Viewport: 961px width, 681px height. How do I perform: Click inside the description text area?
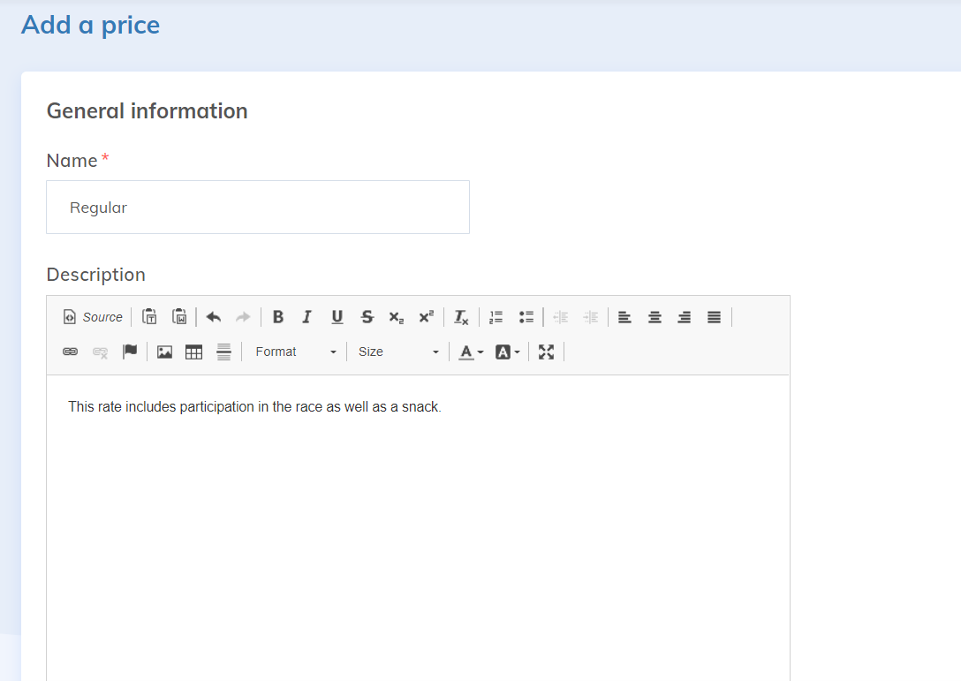coord(418,530)
